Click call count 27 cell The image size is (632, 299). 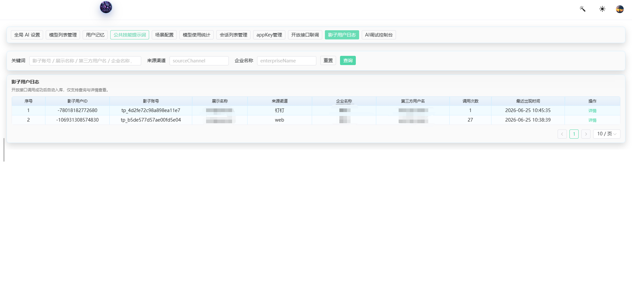click(470, 120)
